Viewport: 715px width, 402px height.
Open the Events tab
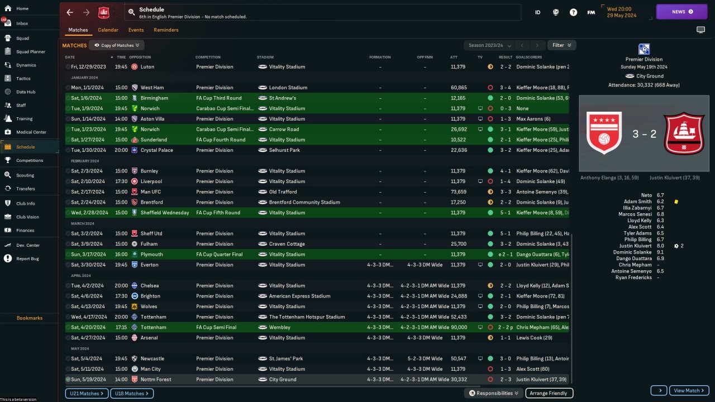point(136,30)
